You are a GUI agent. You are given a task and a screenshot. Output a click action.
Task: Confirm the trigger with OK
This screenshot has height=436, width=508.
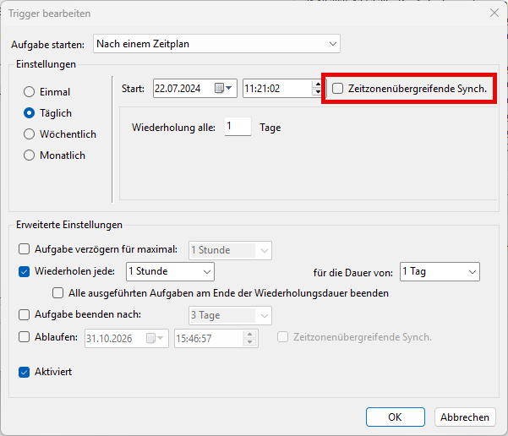coord(395,417)
